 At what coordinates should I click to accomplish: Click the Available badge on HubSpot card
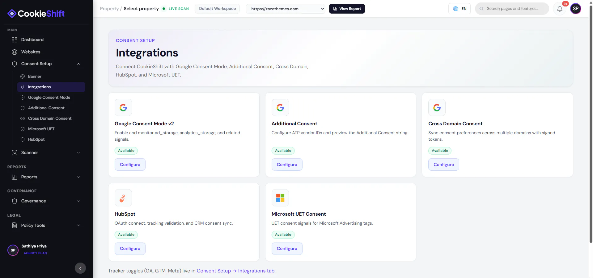126,235
